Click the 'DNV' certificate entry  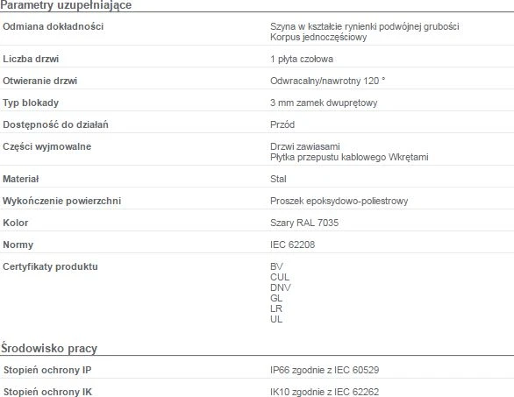coord(281,287)
